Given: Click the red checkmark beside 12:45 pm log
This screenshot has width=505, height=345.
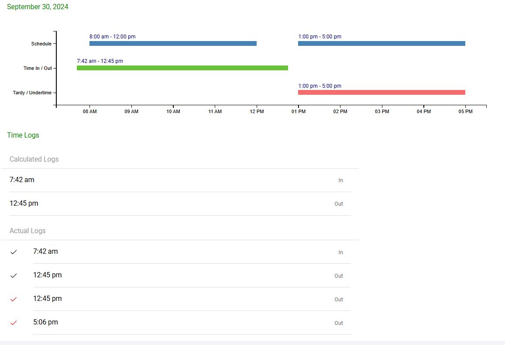Looking at the screenshot, I should (x=14, y=299).
